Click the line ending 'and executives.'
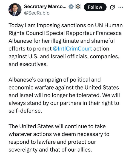Image resolution: width=137 pixels, height=153 pixels. pos(28,64)
